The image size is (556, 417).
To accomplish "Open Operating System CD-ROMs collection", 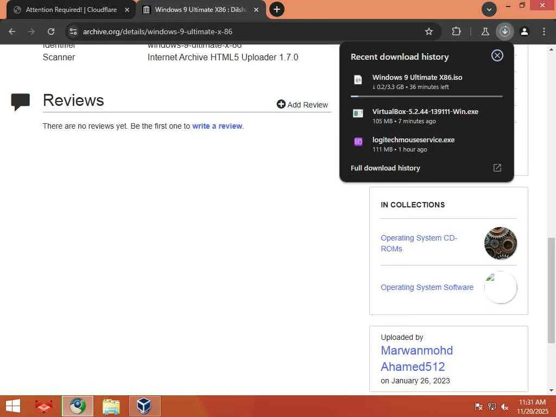I will pyautogui.click(x=419, y=243).
